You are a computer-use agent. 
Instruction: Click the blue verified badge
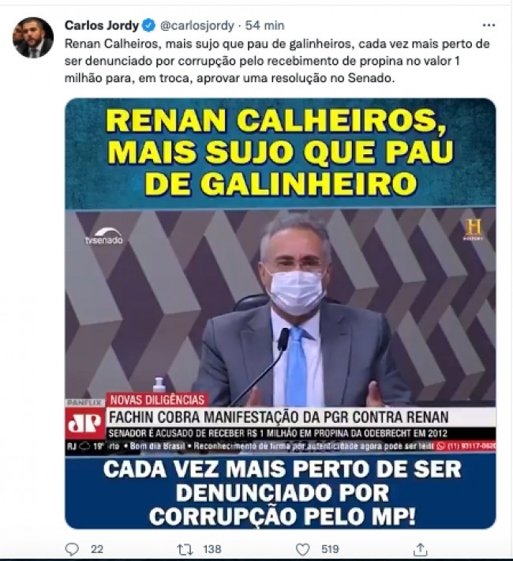point(148,25)
